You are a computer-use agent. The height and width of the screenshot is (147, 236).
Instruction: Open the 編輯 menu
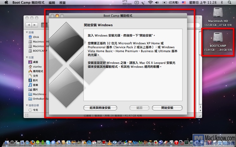(52, 2)
